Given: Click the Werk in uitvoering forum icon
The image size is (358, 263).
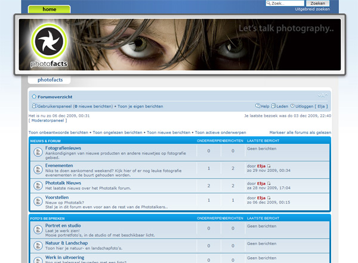Looking at the screenshot, I should (x=38, y=260).
